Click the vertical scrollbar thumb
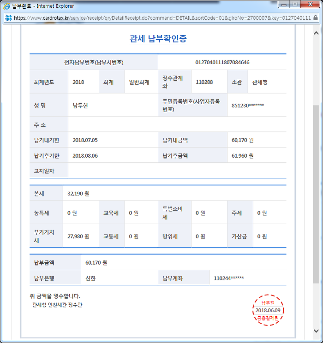323x343 pixels. click(x=316, y=194)
